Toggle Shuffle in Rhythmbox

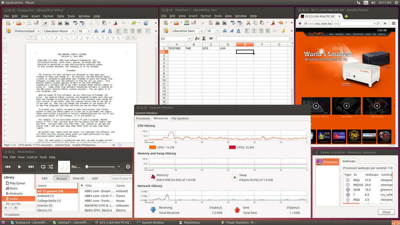(51, 167)
